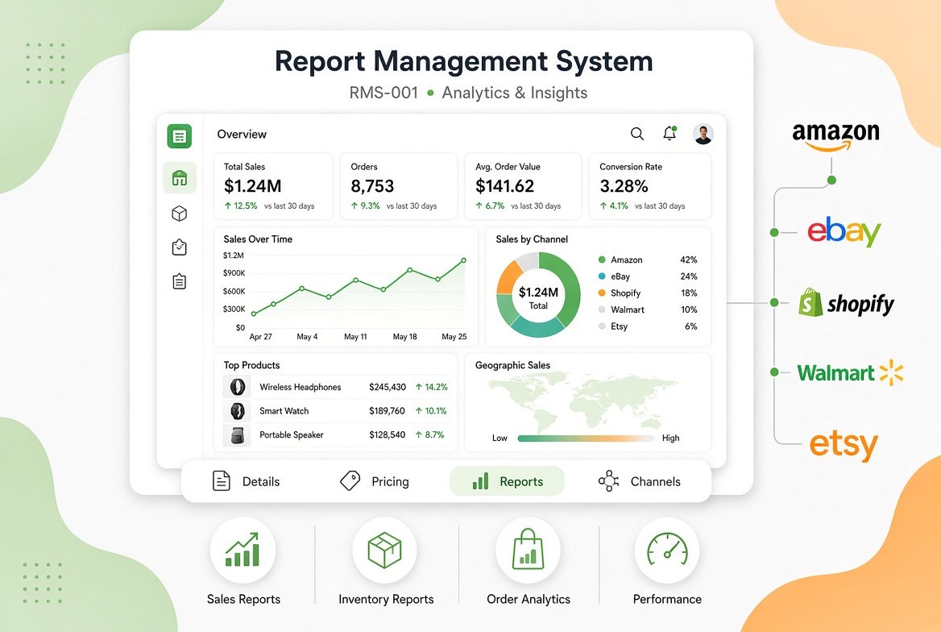This screenshot has height=632, width=941.
Task: Click the Wireless Headphones product thumbnail
Action: pyautogui.click(x=237, y=386)
